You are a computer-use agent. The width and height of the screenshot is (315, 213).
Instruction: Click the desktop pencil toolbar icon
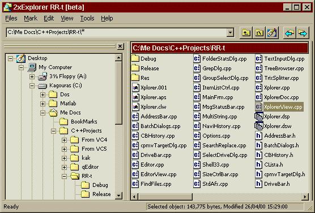tap(272, 32)
